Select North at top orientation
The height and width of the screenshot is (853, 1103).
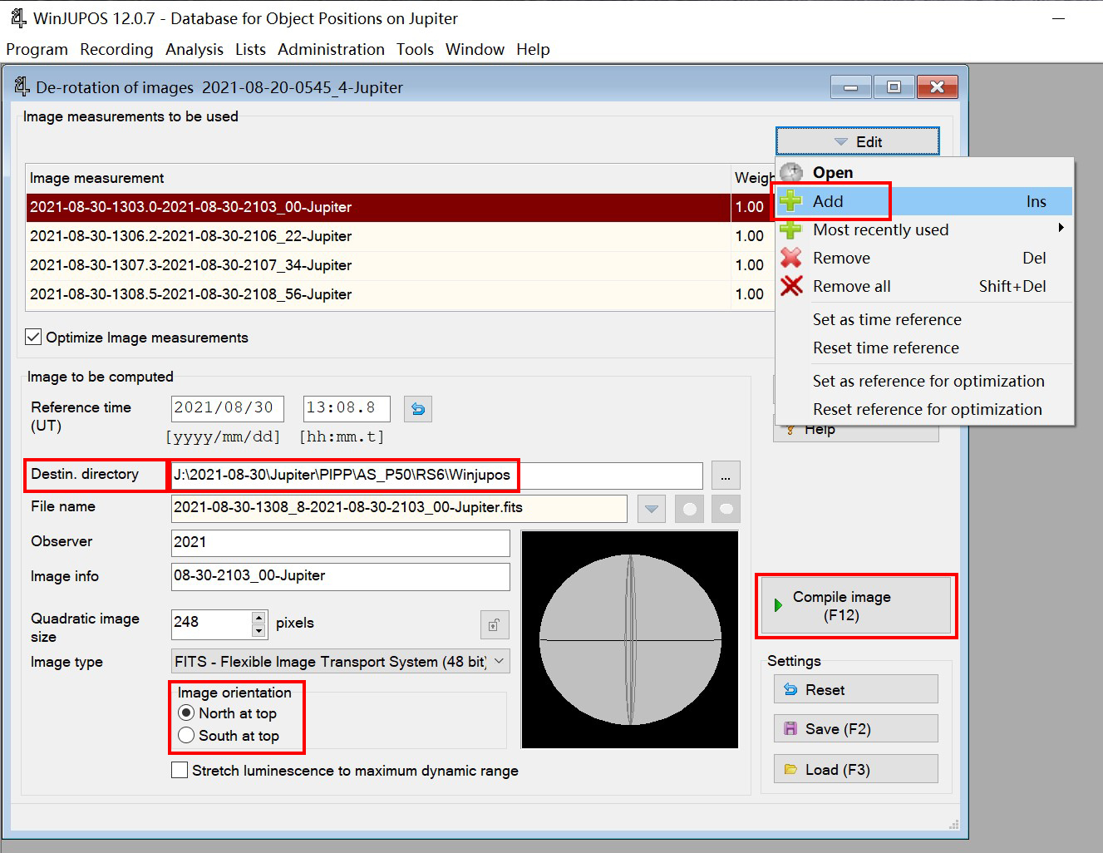(x=186, y=713)
